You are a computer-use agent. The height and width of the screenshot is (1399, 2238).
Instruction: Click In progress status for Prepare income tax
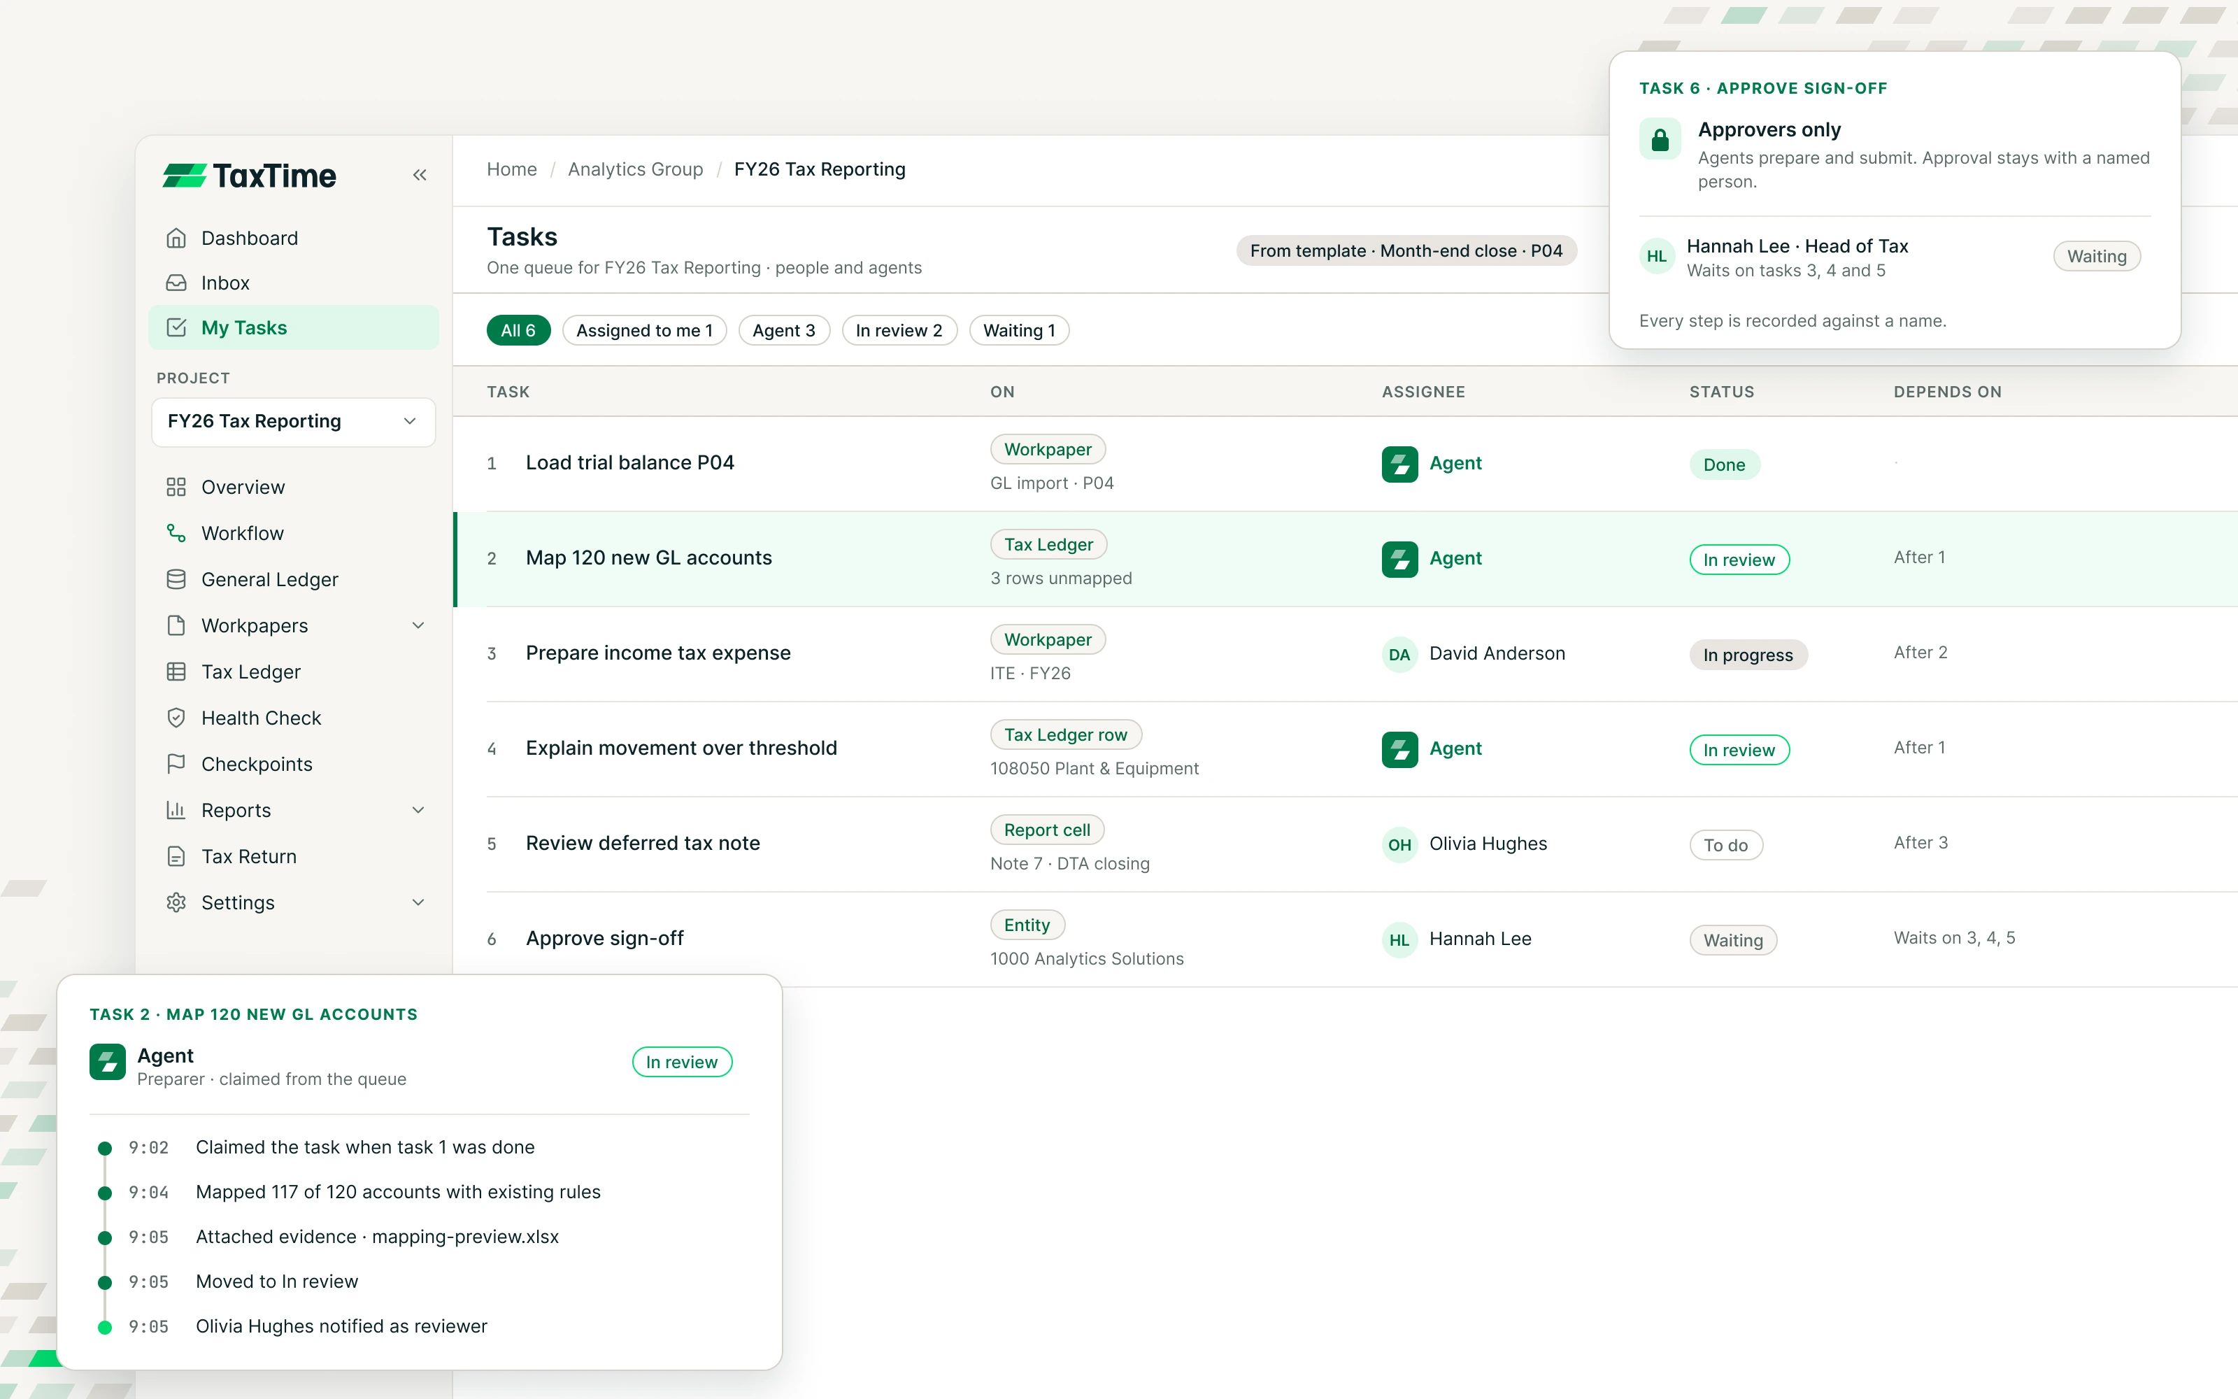(1748, 656)
